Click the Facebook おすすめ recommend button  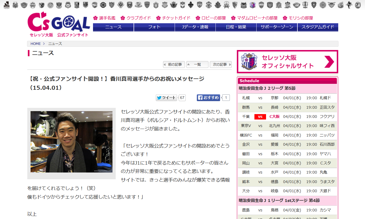tap(208, 98)
